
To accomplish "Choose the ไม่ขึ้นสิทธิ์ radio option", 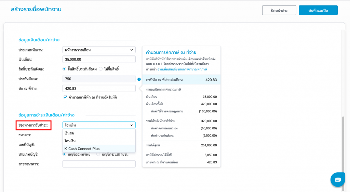I will click(100, 69).
